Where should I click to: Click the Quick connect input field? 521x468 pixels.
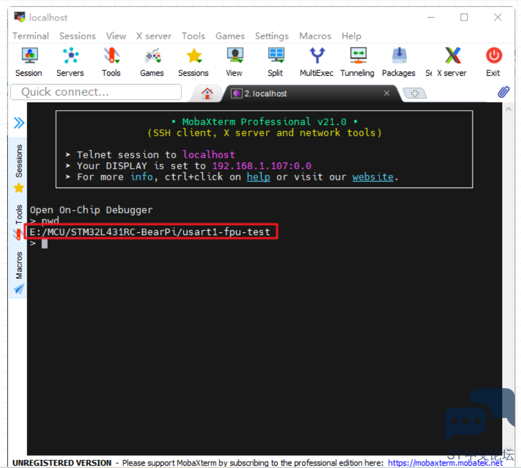tap(96, 92)
